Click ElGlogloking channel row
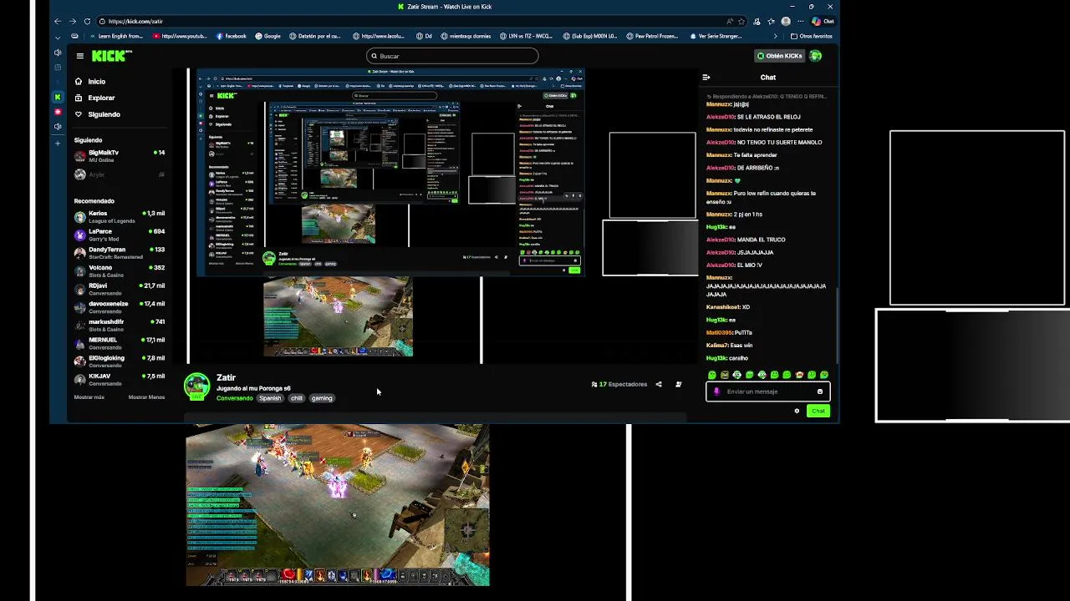The height and width of the screenshot is (601, 1070). coord(120,361)
